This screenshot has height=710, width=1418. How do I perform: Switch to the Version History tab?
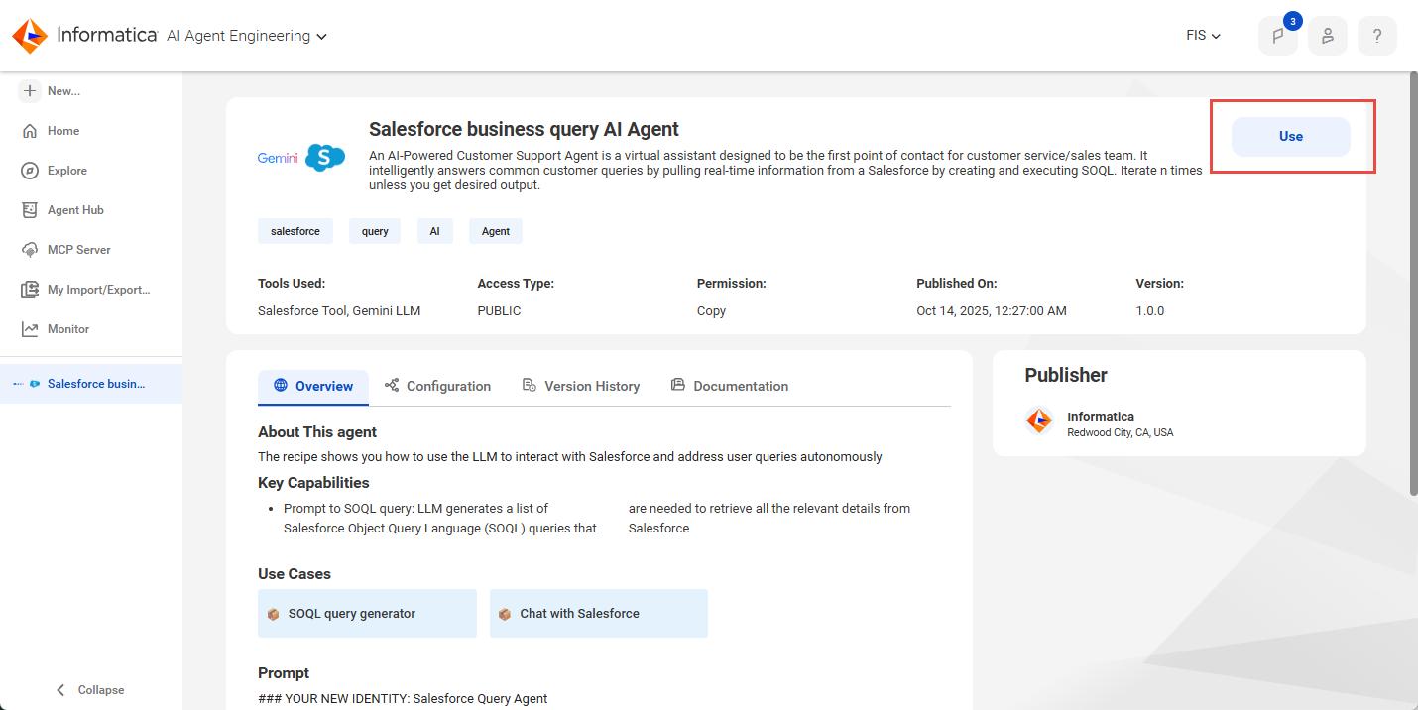pyautogui.click(x=581, y=387)
